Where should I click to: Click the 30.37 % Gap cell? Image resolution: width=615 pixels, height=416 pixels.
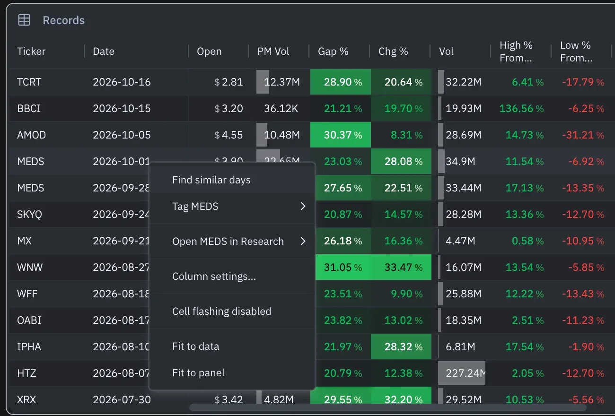pyautogui.click(x=340, y=135)
